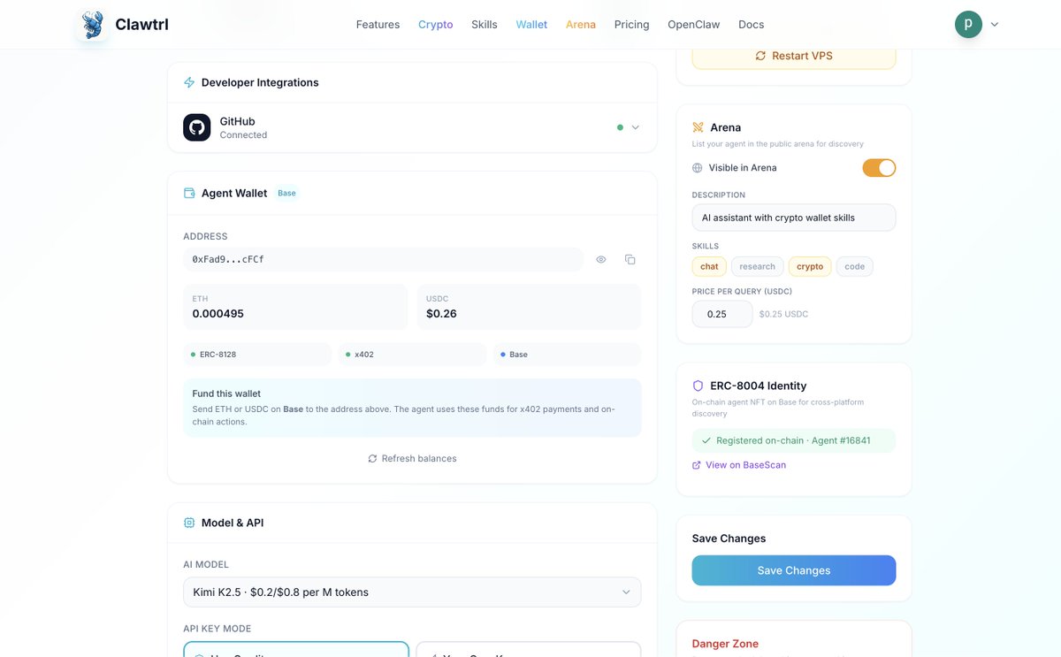Screen dimensions: 1061x657
Task: Open the OpenClaw nav item
Action: coord(694,25)
